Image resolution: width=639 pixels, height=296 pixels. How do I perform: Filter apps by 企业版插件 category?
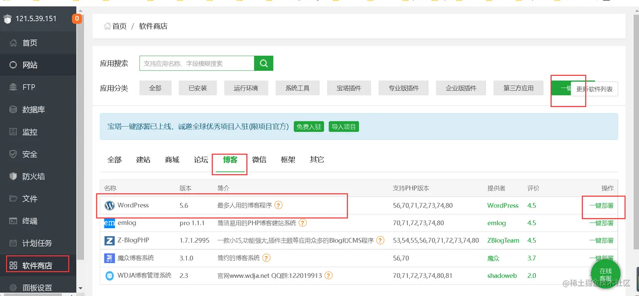point(461,88)
